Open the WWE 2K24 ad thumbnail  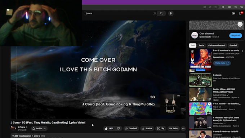click(201, 61)
